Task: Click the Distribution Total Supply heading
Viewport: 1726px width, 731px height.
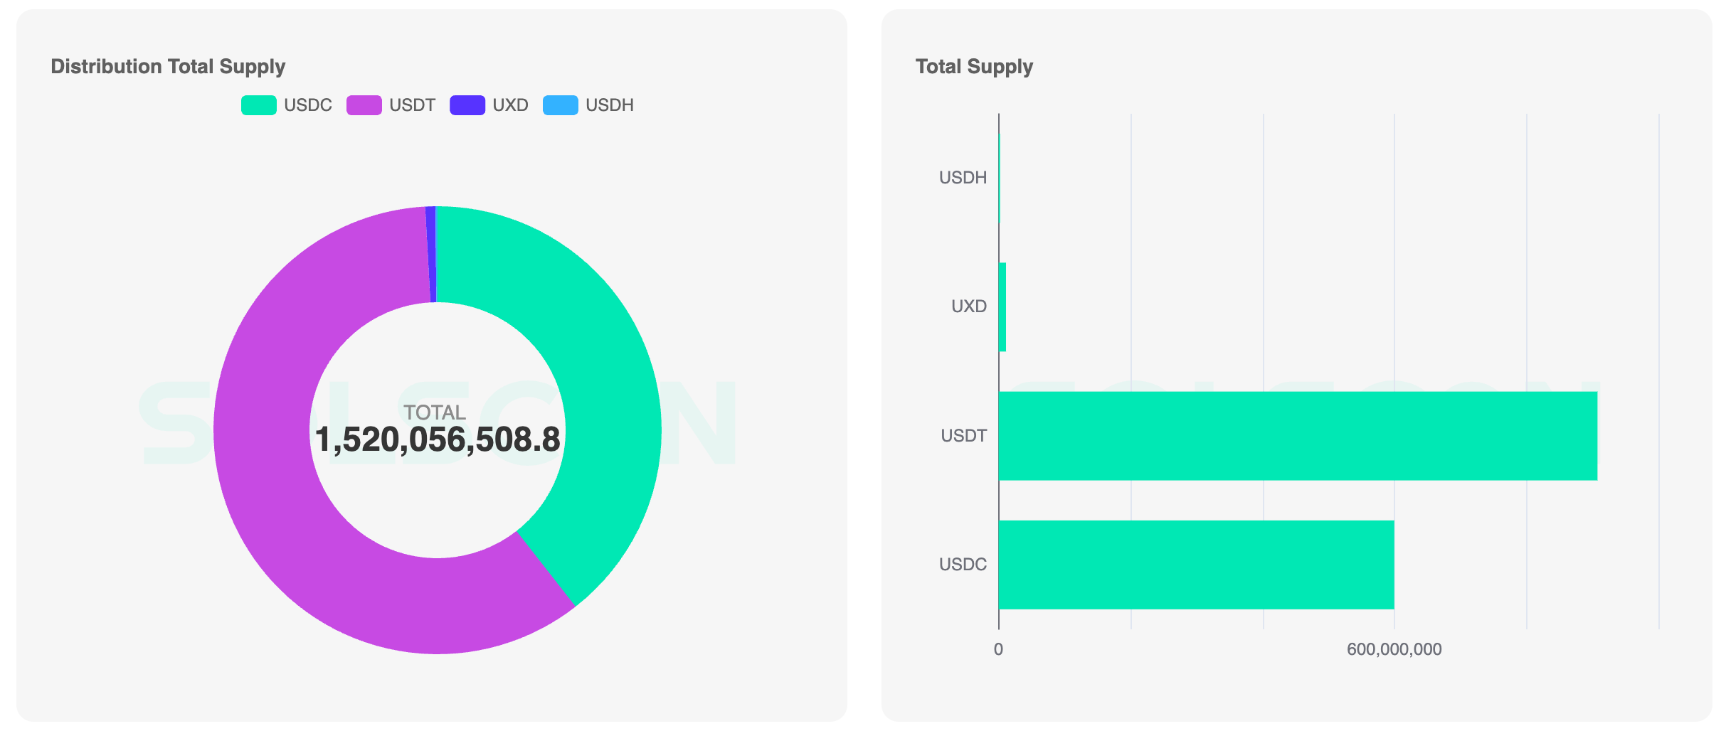Action: point(168,66)
